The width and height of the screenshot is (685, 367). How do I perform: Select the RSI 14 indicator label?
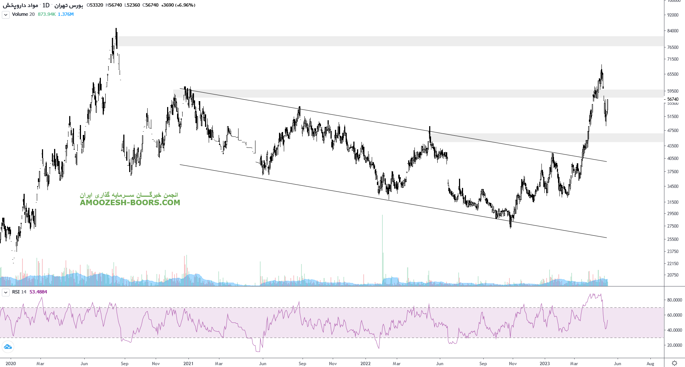click(19, 292)
